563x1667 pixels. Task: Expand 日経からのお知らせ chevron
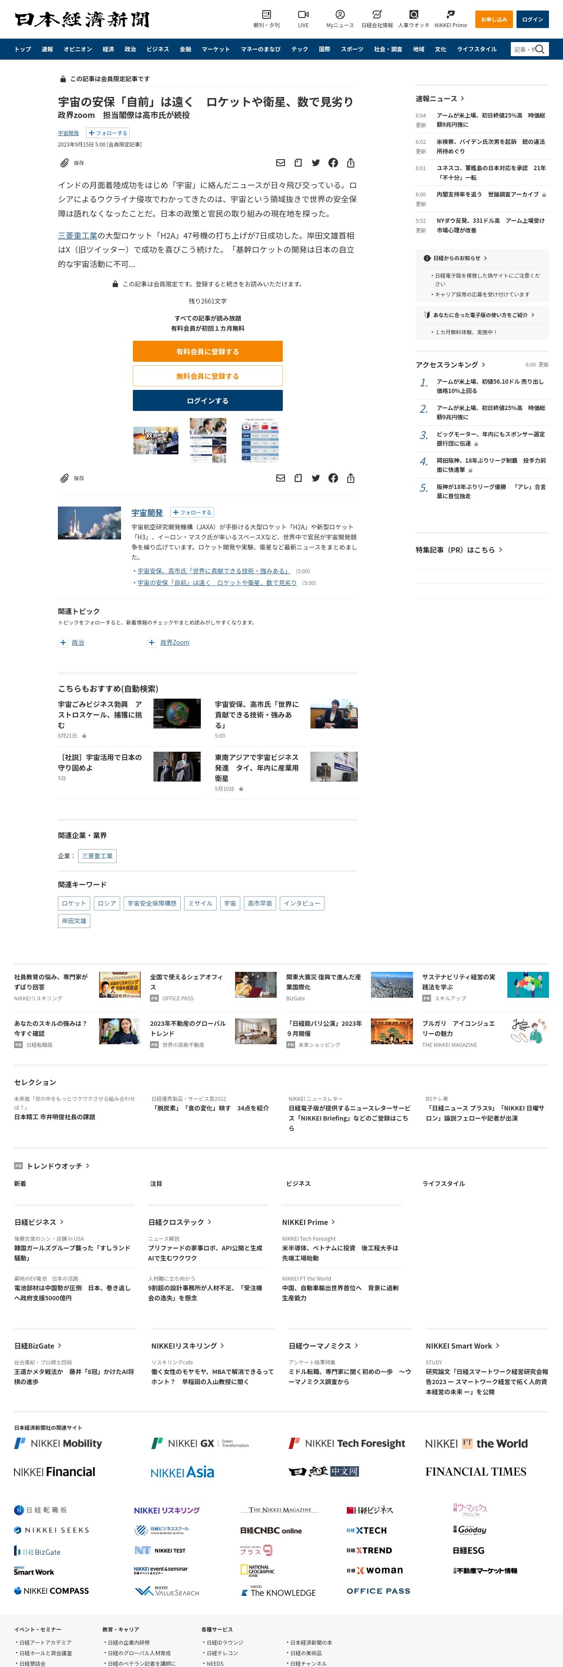point(485,258)
